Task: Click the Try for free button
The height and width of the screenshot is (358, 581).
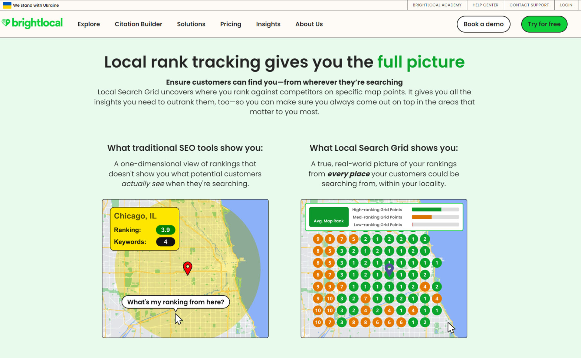Action: coord(544,24)
